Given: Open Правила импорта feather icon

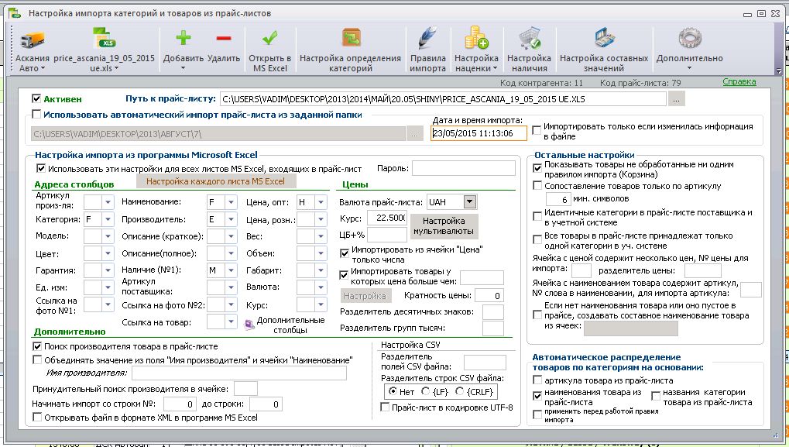Looking at the screenshot, I should point(427,39).
